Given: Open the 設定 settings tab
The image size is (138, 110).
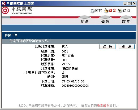Looking at the screenshot, I should [x=126, y=21].
